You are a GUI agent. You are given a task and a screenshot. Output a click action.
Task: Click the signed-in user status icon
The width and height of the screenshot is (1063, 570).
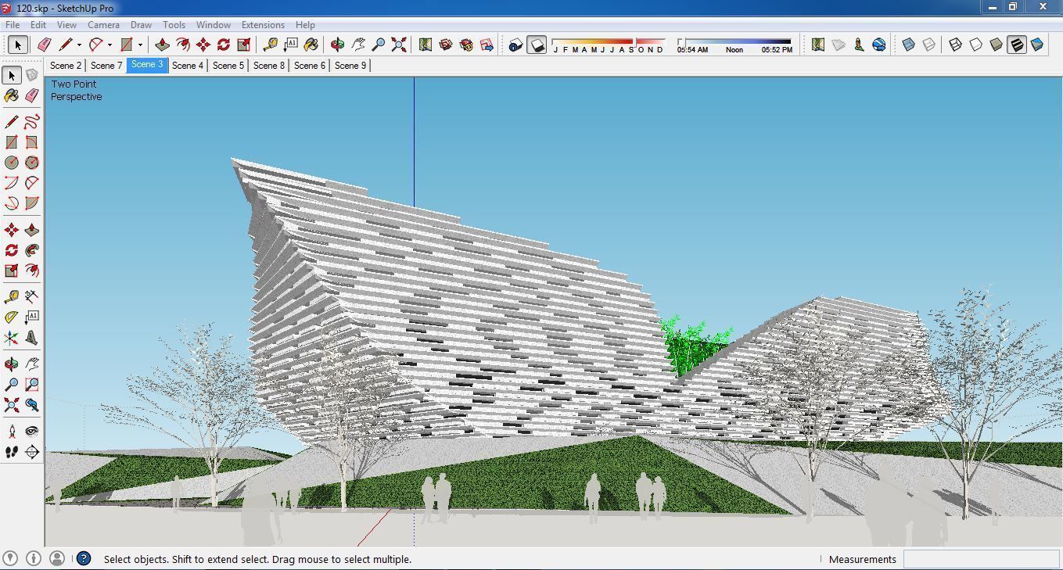[x=57, y=558]
